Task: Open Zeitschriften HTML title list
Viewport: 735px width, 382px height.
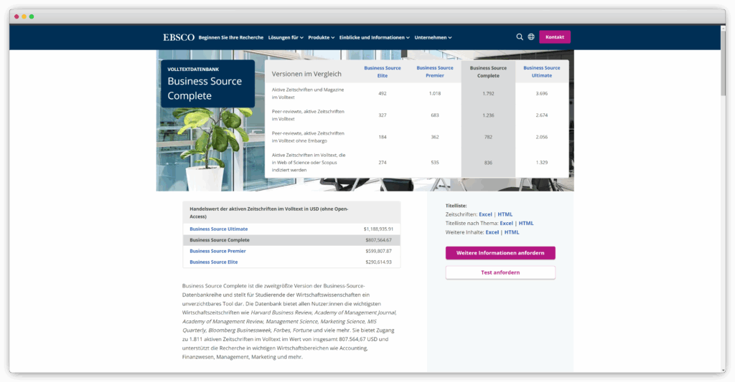Action: (x=505, y=214)
